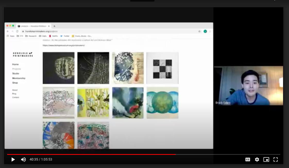Reload the page in browser
Viewport: 289px width, 168px height.
[x=17, y=31]
